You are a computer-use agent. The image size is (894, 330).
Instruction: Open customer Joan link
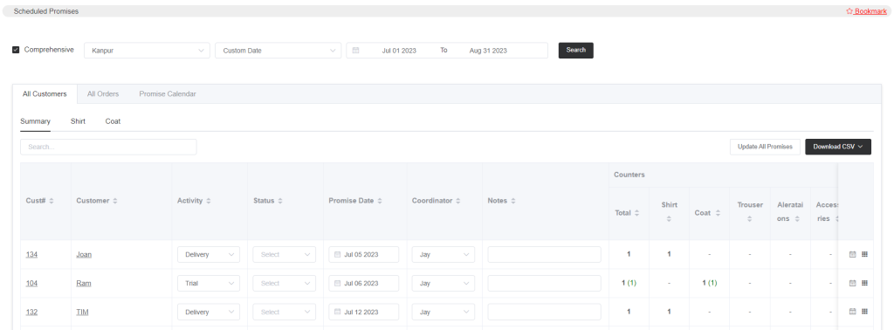point(84,255)
